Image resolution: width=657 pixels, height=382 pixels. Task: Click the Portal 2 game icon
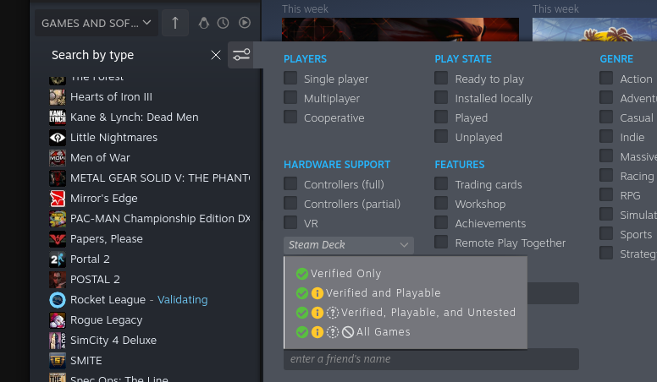pos(57,259)
